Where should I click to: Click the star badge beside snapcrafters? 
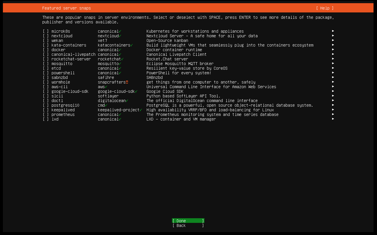click(127, 82)
